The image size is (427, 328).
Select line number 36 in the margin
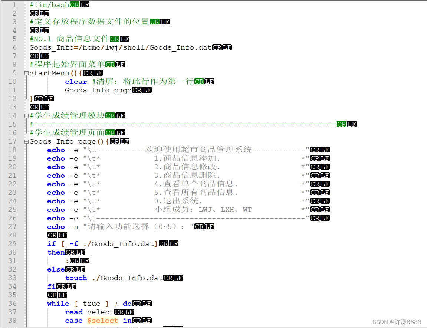pos(12,303)
